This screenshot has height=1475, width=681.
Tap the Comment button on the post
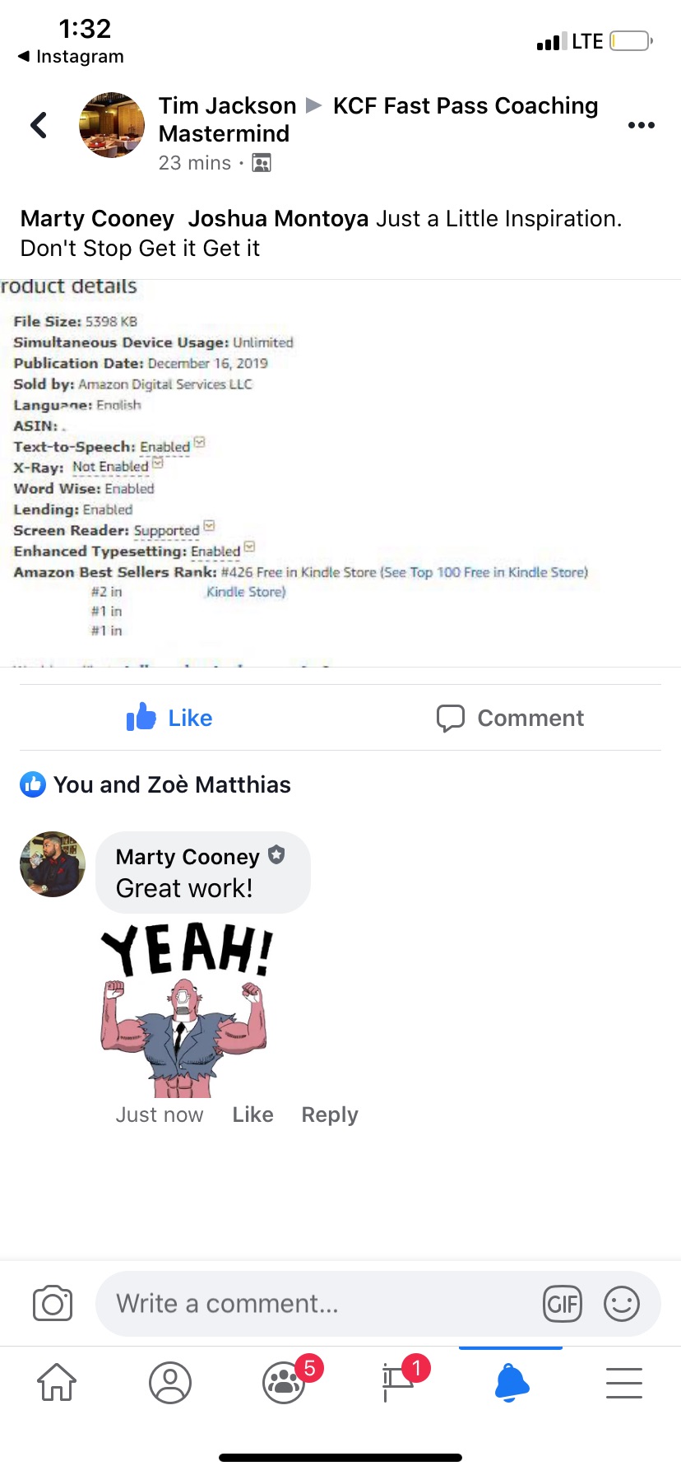[510, 718]
